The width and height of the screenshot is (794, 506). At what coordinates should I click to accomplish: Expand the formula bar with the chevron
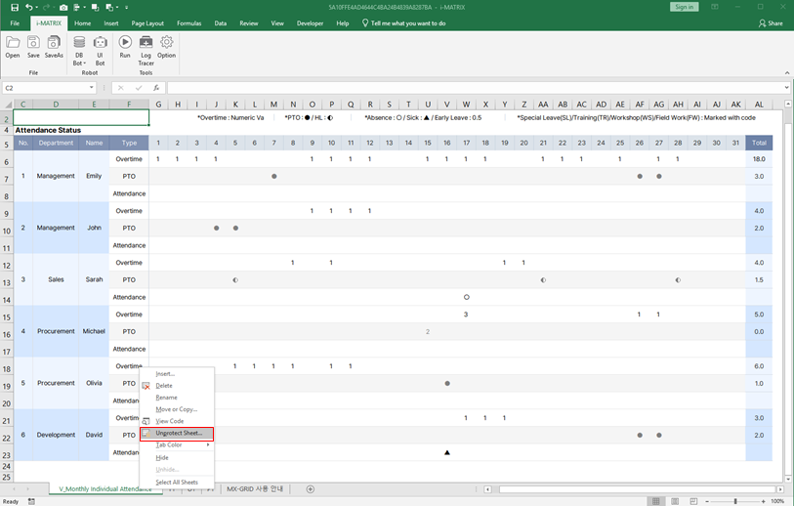[786, 88]
